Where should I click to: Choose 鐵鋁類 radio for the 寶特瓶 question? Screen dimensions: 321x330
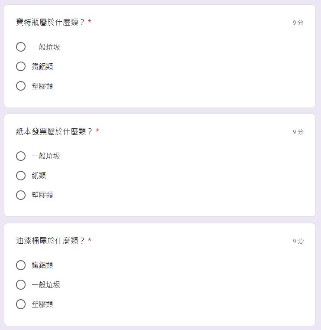click(21, 66)
